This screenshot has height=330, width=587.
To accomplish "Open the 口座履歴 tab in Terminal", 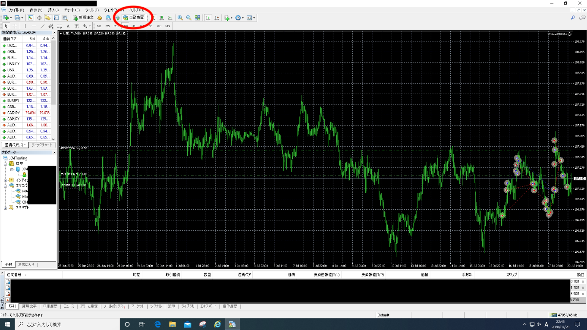I will coord(50,306).
